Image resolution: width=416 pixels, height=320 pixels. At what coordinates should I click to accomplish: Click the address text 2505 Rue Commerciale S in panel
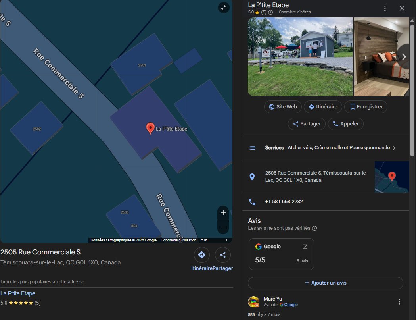click(316, 177)
